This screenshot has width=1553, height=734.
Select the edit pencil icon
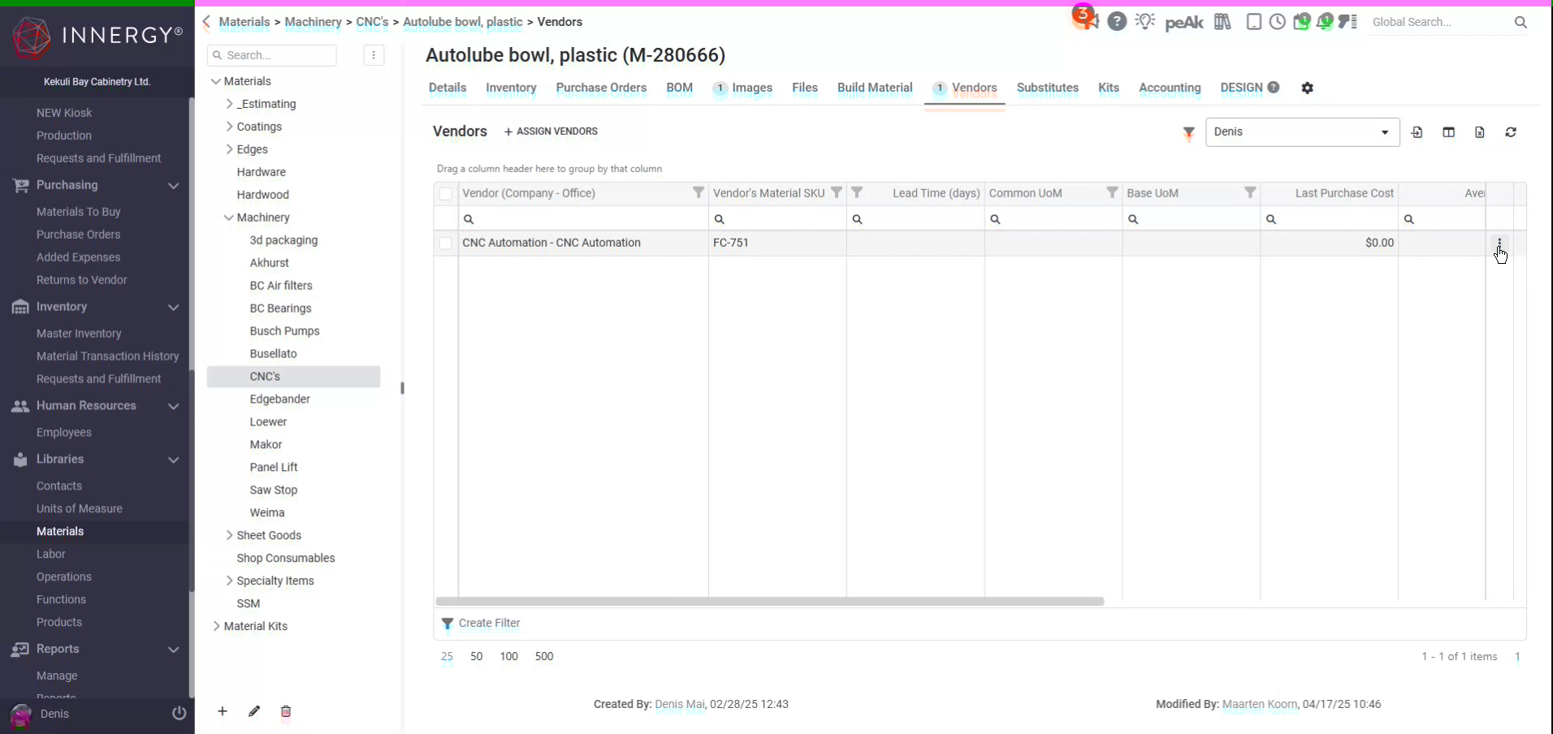253,711
